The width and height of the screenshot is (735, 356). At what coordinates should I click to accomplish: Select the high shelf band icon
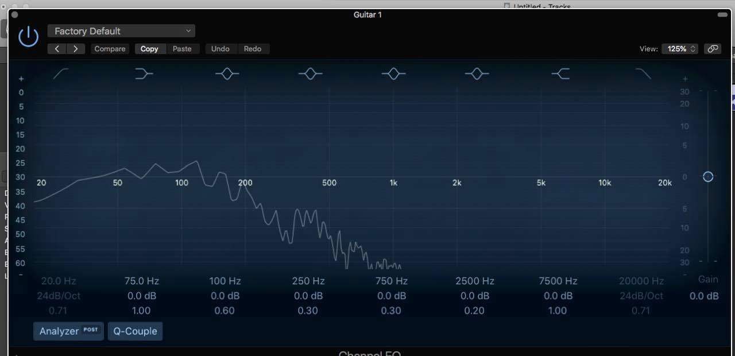[560, 73]
